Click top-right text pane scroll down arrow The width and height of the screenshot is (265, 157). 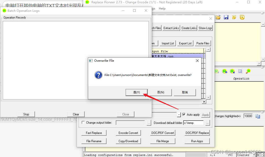click(x=263, y=59)
